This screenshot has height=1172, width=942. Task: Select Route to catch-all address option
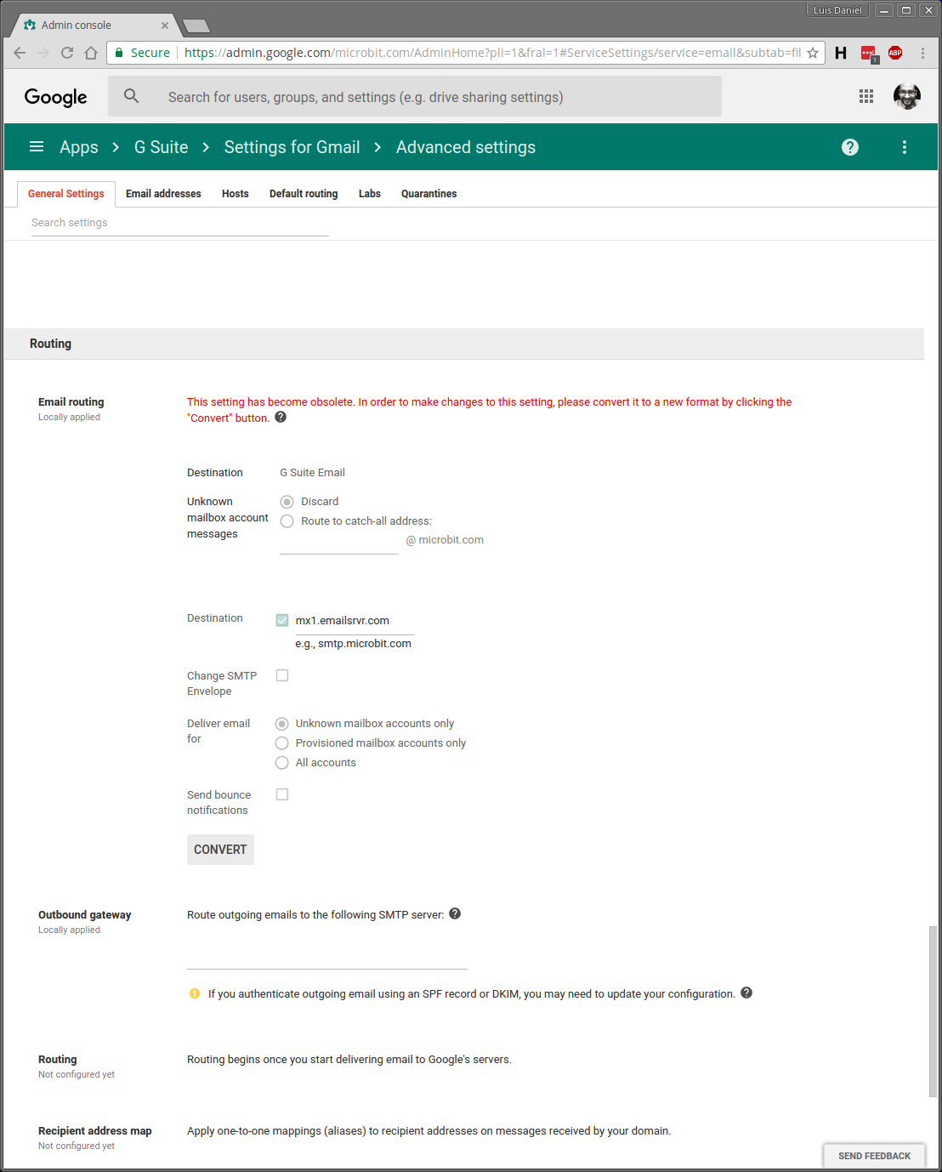[287, 521]
